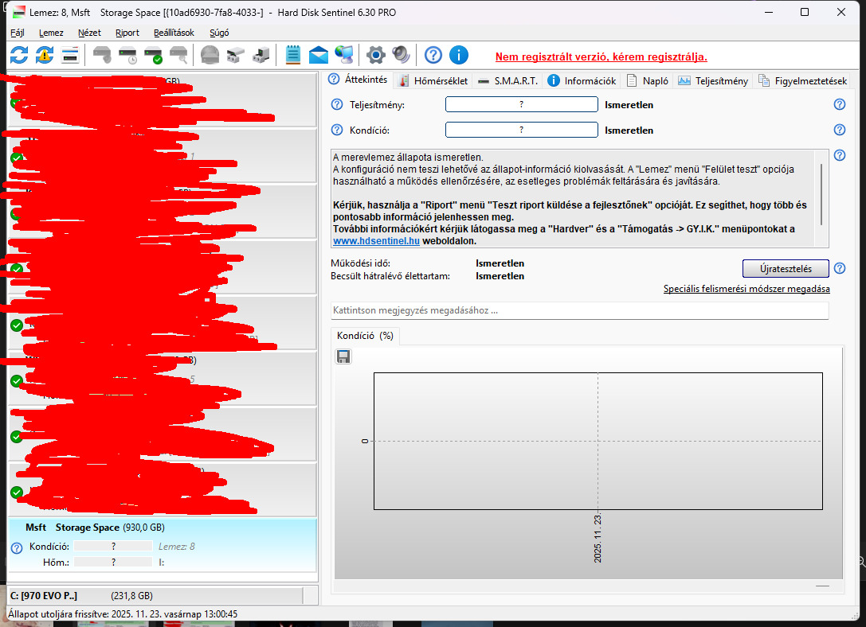
Task: Click the disk icon with clock badge
Action: coord(127,55)
